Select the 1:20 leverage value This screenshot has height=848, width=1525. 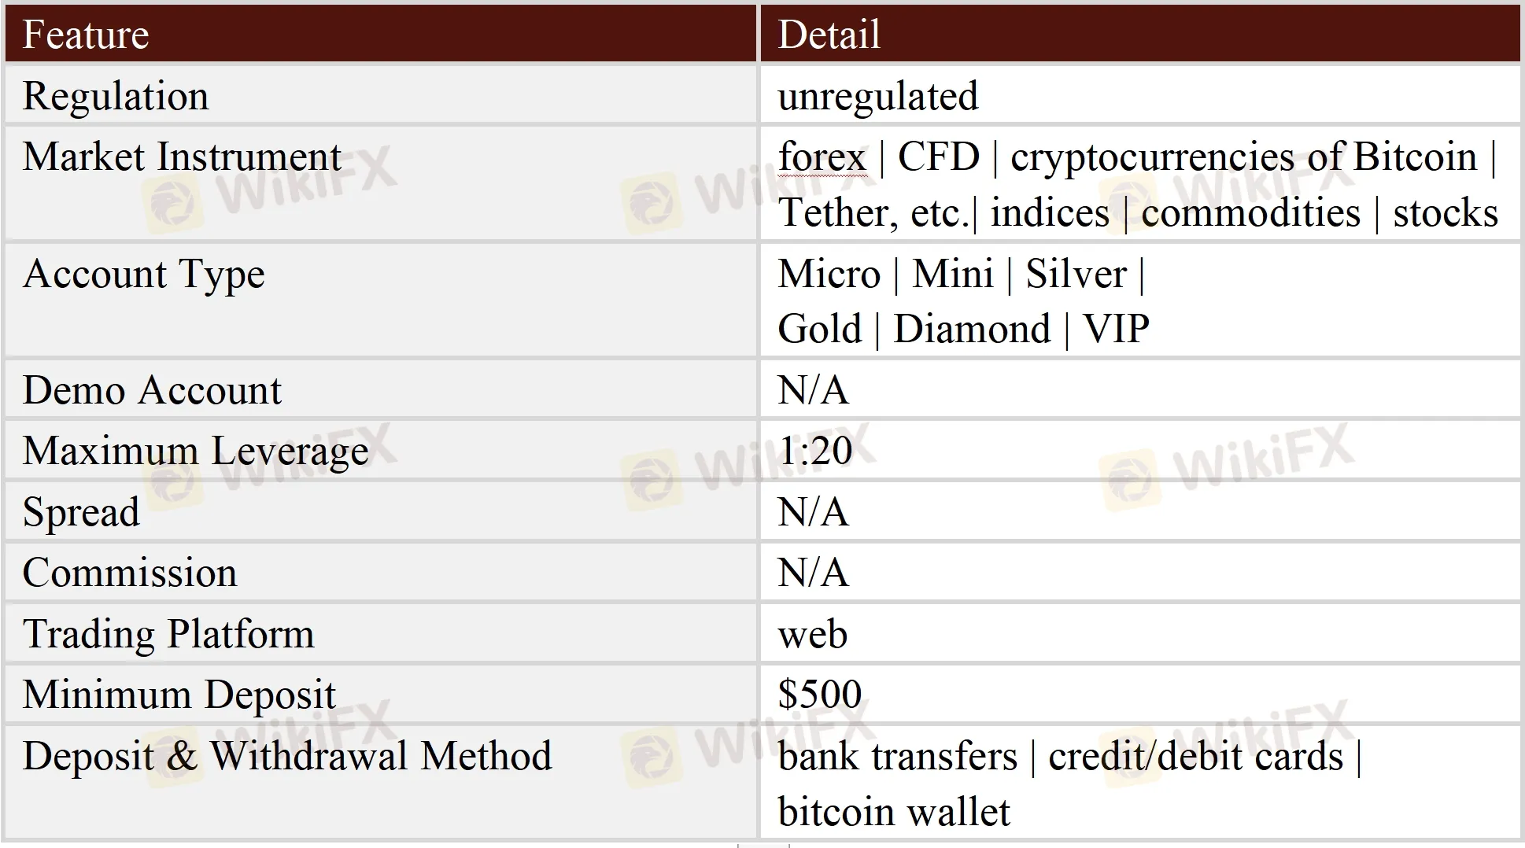click(x=814, y=452)
